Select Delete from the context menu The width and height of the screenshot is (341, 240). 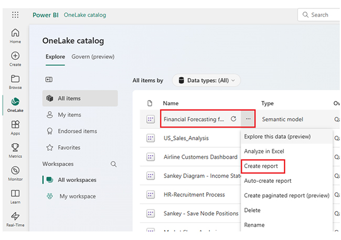coord(286,210)
